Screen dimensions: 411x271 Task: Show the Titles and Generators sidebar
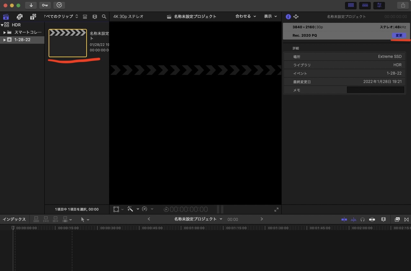click(x=33, y=16)
